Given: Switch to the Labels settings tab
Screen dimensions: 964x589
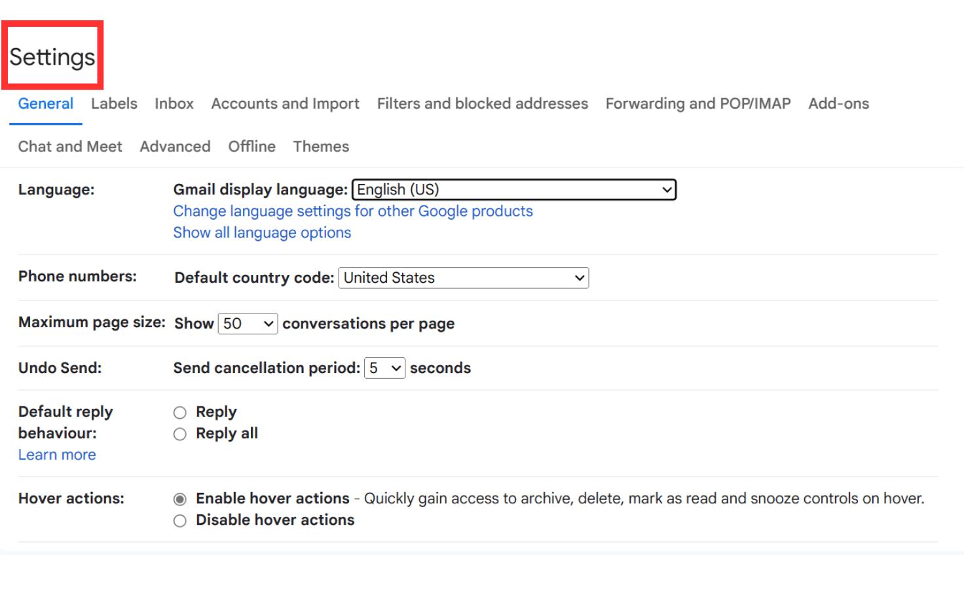Looking at the screenshot, I should coord(114,103).
